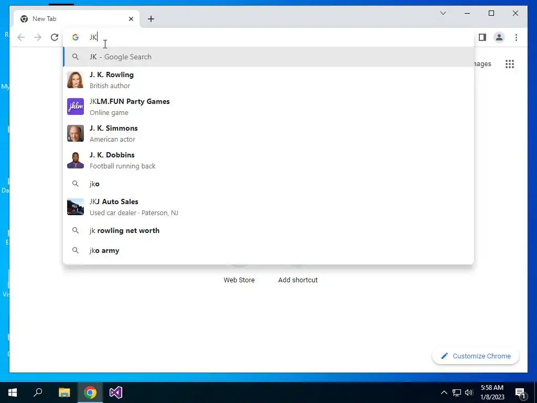The image size is (537, 403).
Task: Pick the jko army suggestion
Action: click(x=268, y=250)
